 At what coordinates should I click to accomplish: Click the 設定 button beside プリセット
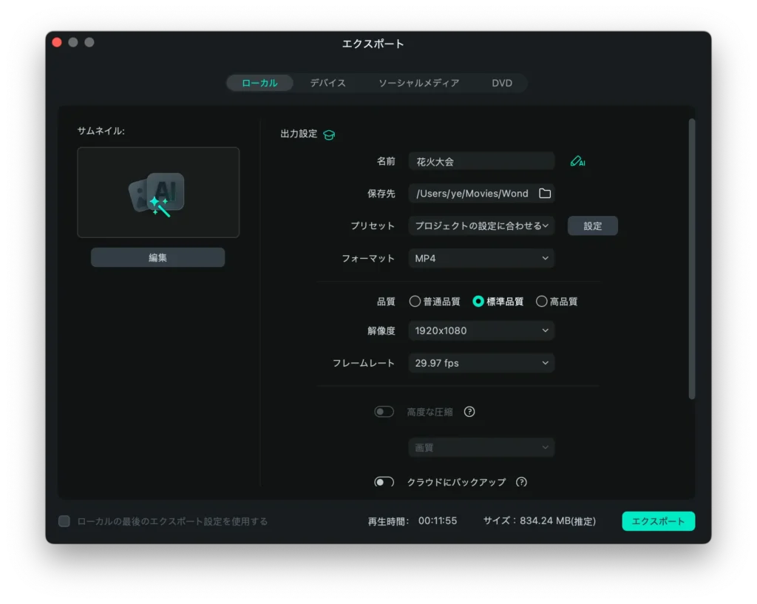pos(592,225)
